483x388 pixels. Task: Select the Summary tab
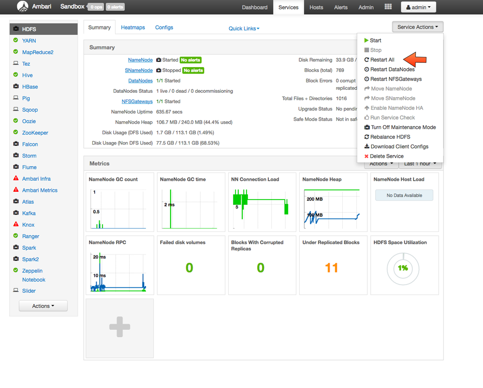coord(99,28)
